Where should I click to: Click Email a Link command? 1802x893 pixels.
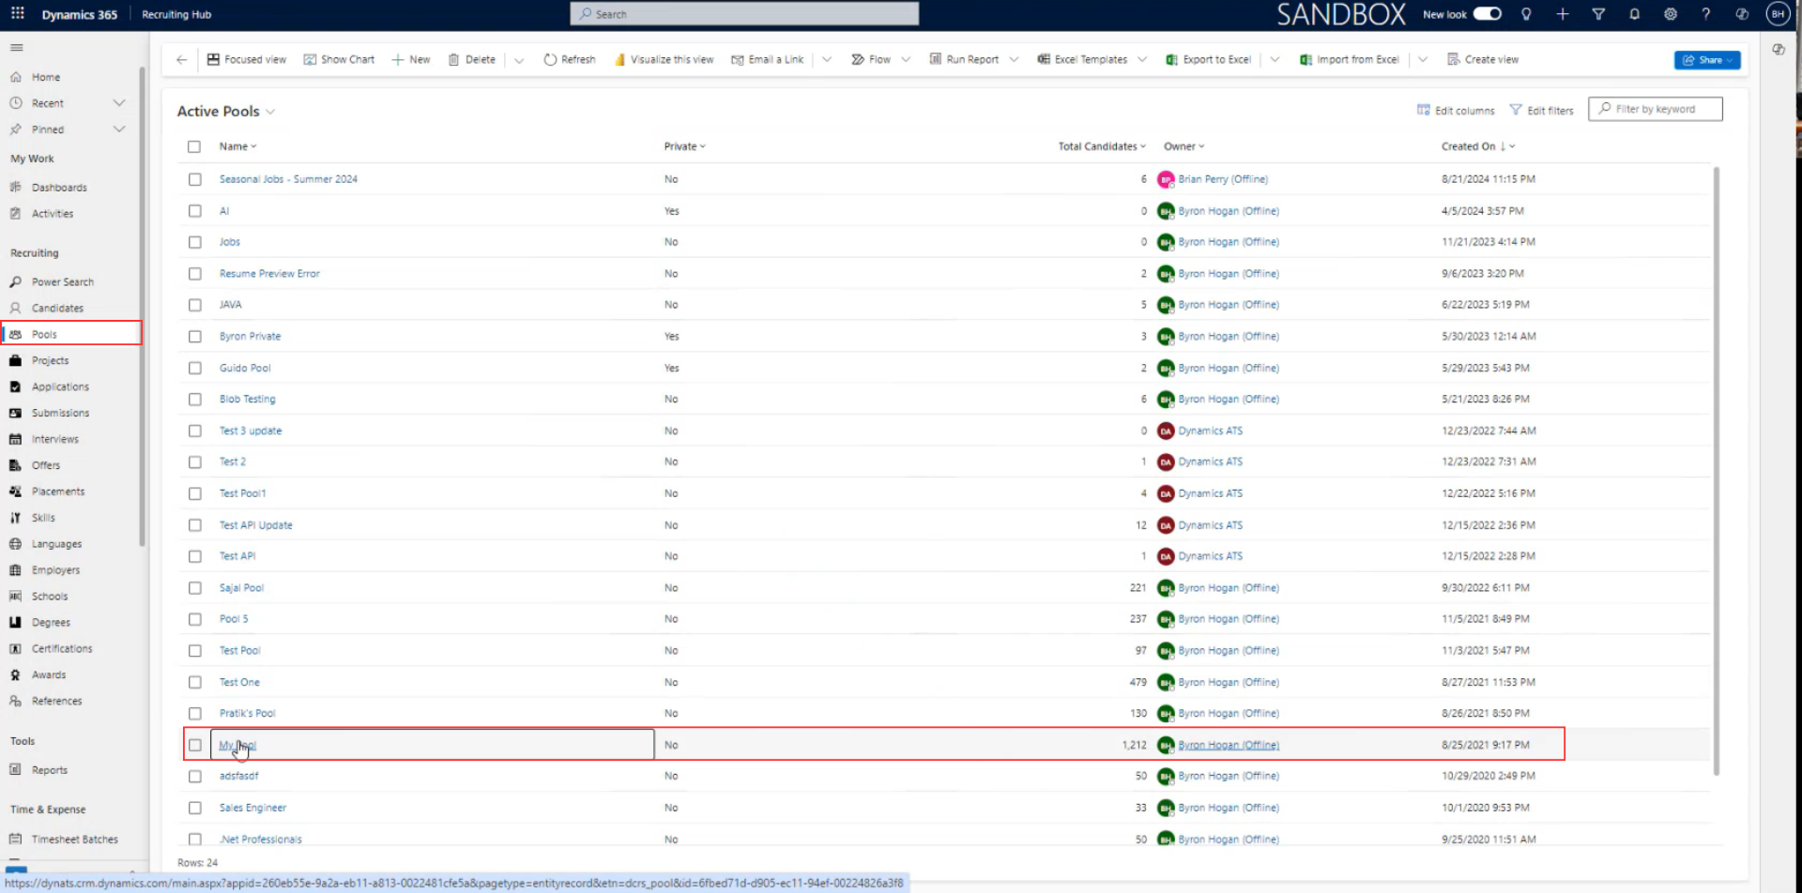click(x=768, y=59)
